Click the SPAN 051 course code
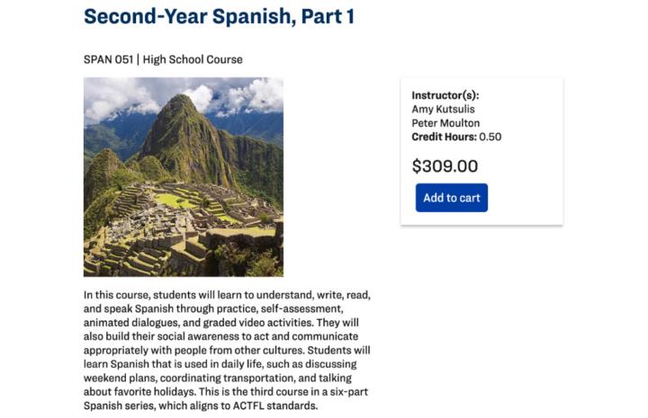The height and width of the screenshot is (418, 648). [108, 59]
